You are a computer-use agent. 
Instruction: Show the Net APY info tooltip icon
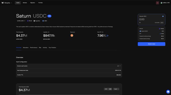pos(103,32)
